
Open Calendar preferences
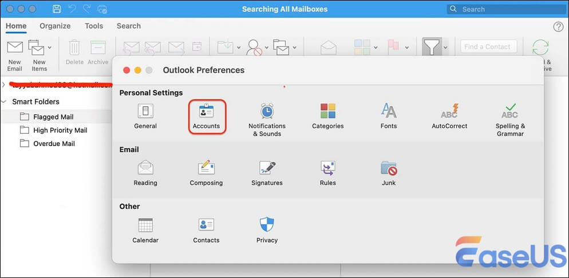coord(145,230)
